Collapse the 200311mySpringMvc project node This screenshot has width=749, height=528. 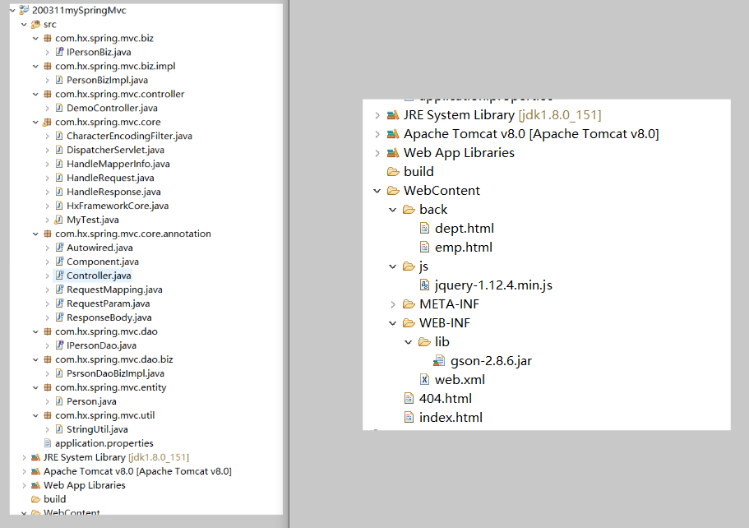12,10
